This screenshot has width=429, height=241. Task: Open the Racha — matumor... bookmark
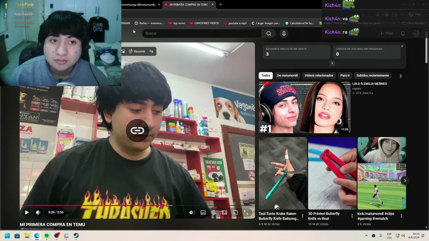[149, 23]
